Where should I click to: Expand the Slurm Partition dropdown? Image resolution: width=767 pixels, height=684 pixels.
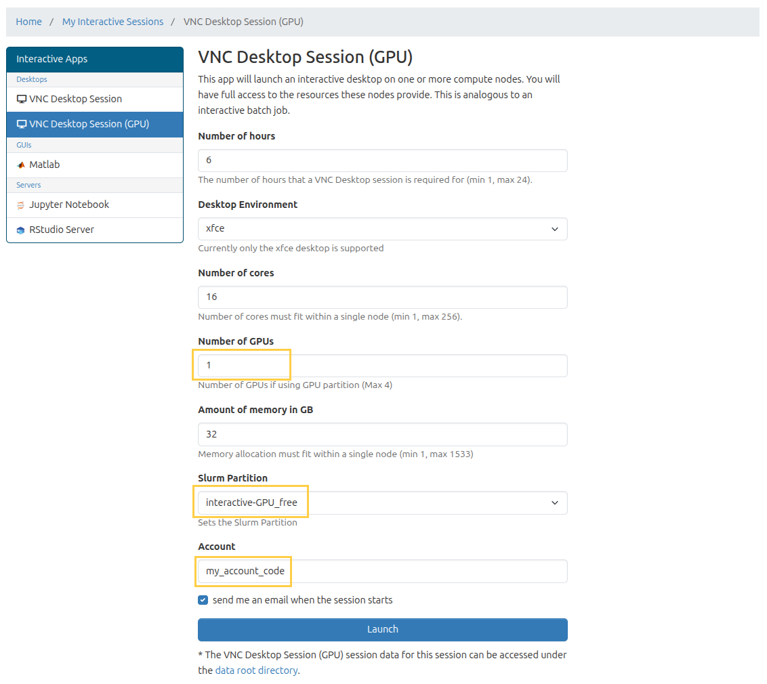pyautogui.click(x=382, y=503)
